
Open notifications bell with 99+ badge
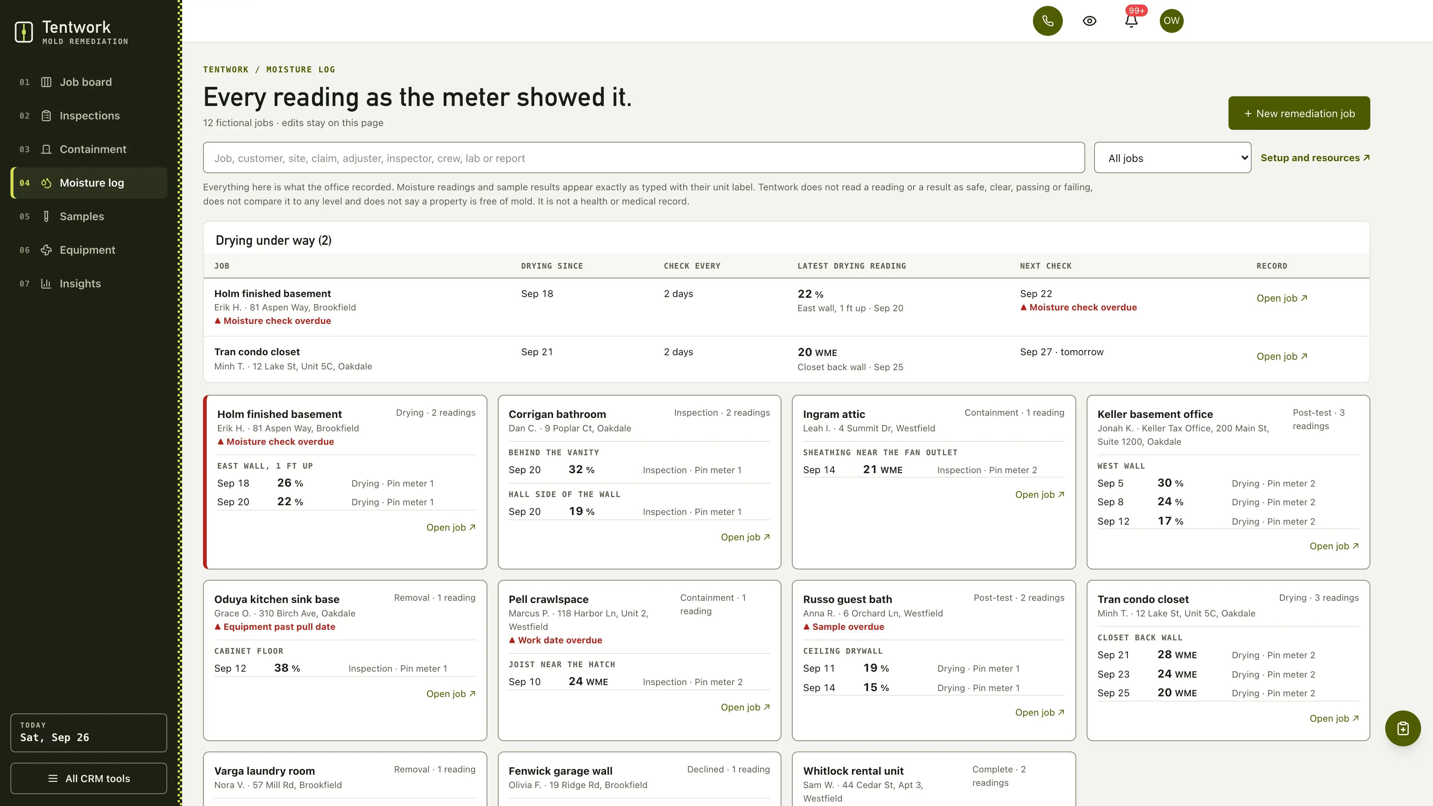pyautogui.click(x=1131, y=21)
